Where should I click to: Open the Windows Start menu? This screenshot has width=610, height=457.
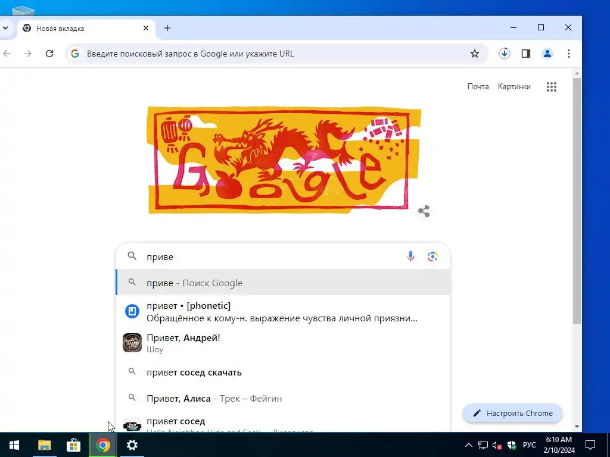[x=14, y=445]
